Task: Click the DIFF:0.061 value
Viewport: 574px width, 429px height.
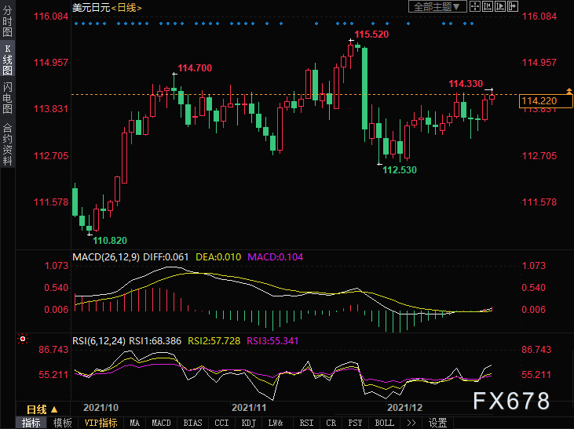Action: [166, 257]
